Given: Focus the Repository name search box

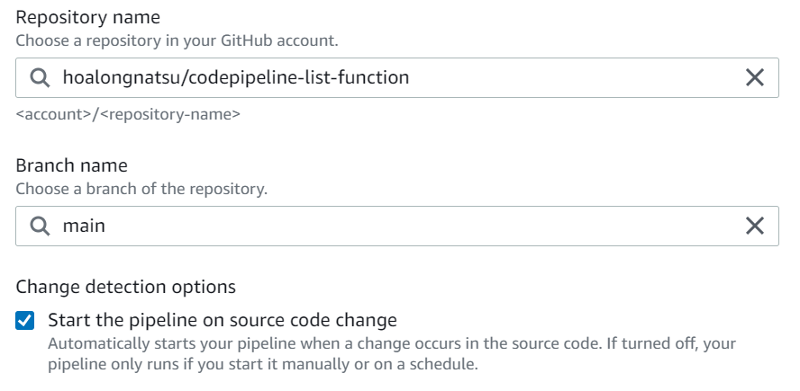Looking at the screenshot, I should (x=541, y=78).
